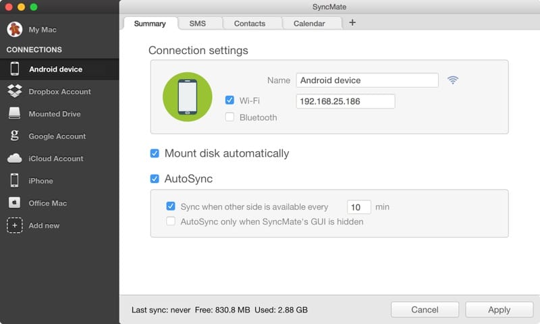
Task: Toggle the AutoSync checkbox
Action: (x=155, y=179)
